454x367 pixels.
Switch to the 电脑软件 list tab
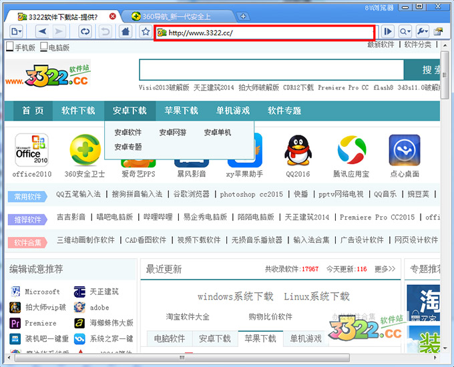[x=170, y=338]
